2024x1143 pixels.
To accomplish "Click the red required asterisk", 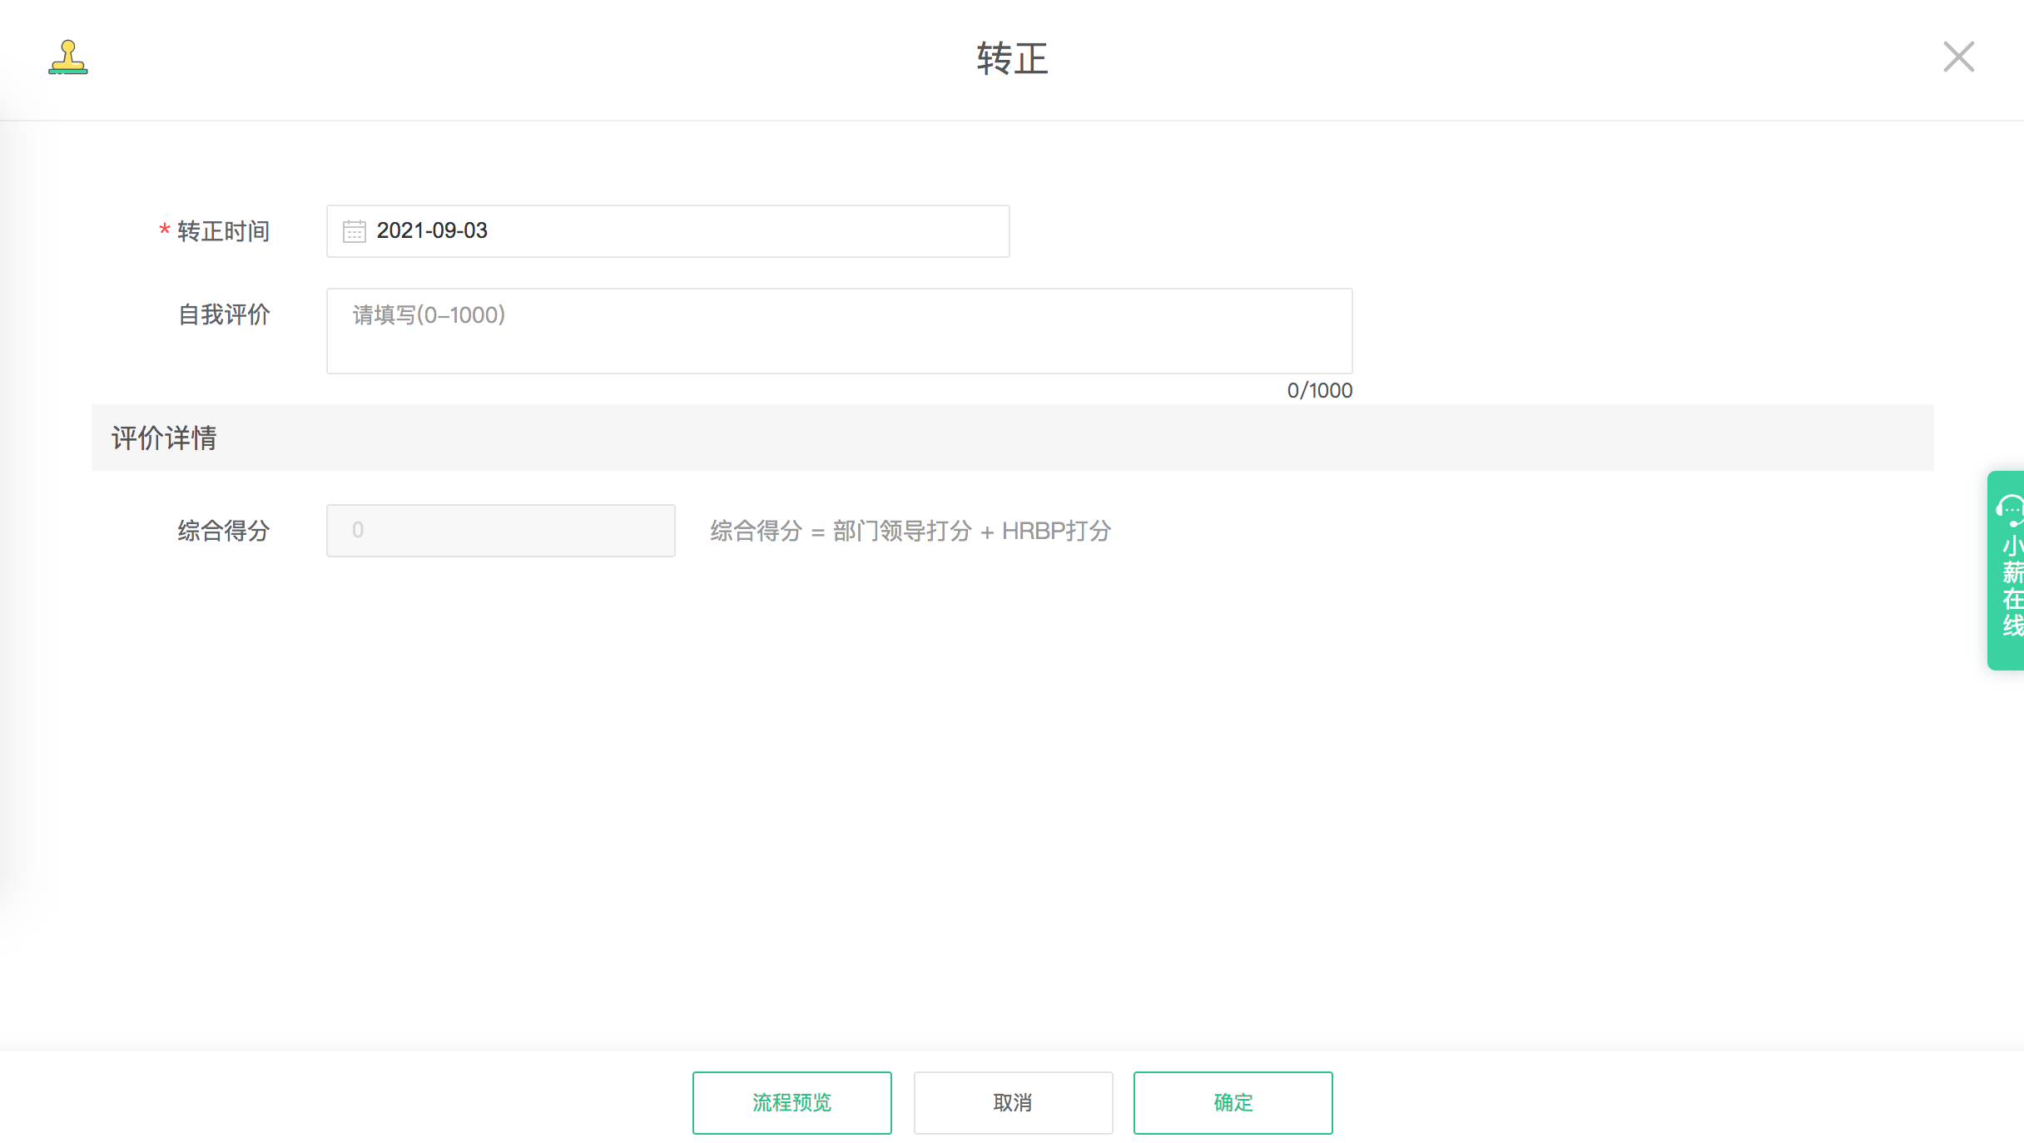I will click(x=165, y=230).
